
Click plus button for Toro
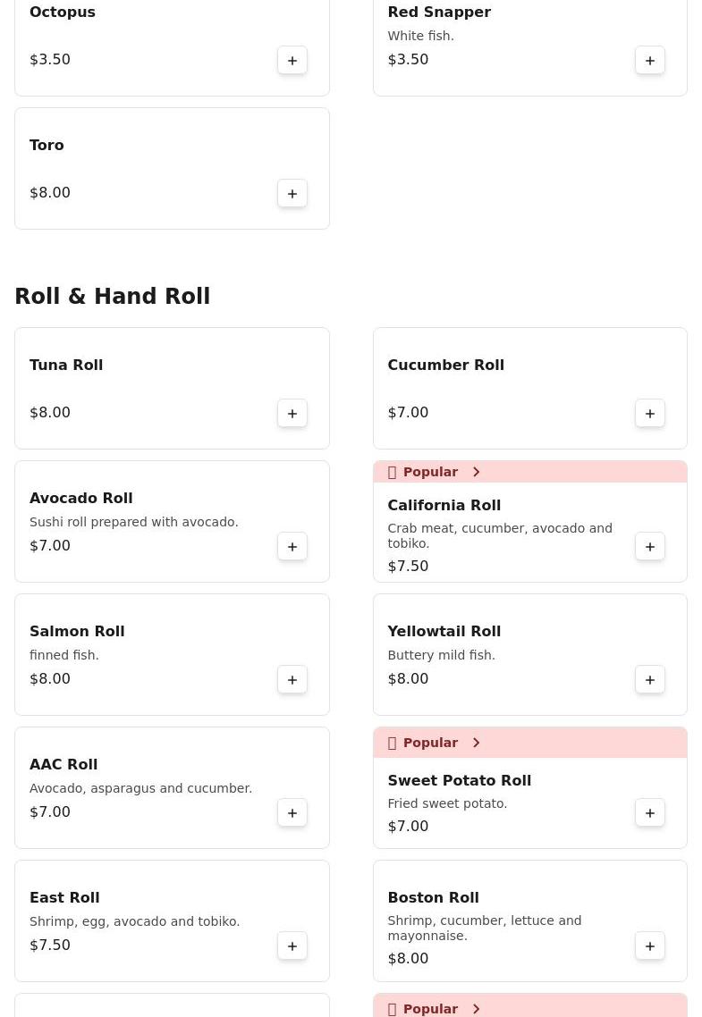click(292, 193)
